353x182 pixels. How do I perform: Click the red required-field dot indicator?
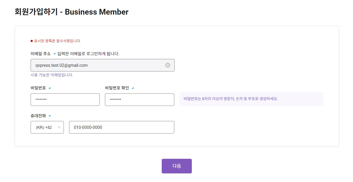coord(32,41)
